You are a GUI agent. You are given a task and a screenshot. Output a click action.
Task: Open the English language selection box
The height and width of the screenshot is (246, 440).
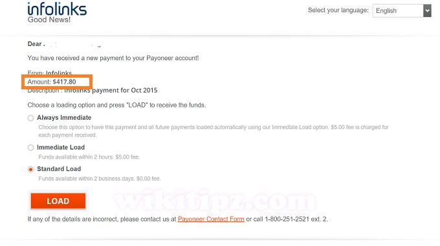point(402,10)
